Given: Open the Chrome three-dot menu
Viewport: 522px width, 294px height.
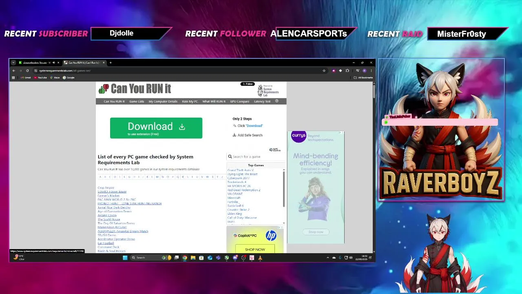Looking at the screenshot, I should pyautogui.click(x=371, y=71).
